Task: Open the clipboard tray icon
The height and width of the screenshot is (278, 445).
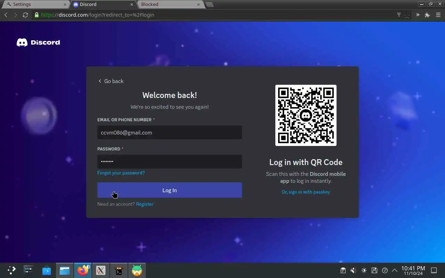Action: [x=343, y=270]
